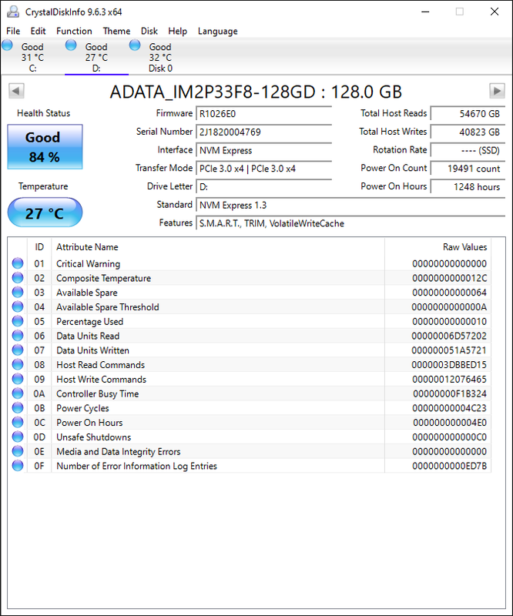Click Total Host Reads value 54670 GB
Viewport: 513px width, 616px height.
point(468,113)
